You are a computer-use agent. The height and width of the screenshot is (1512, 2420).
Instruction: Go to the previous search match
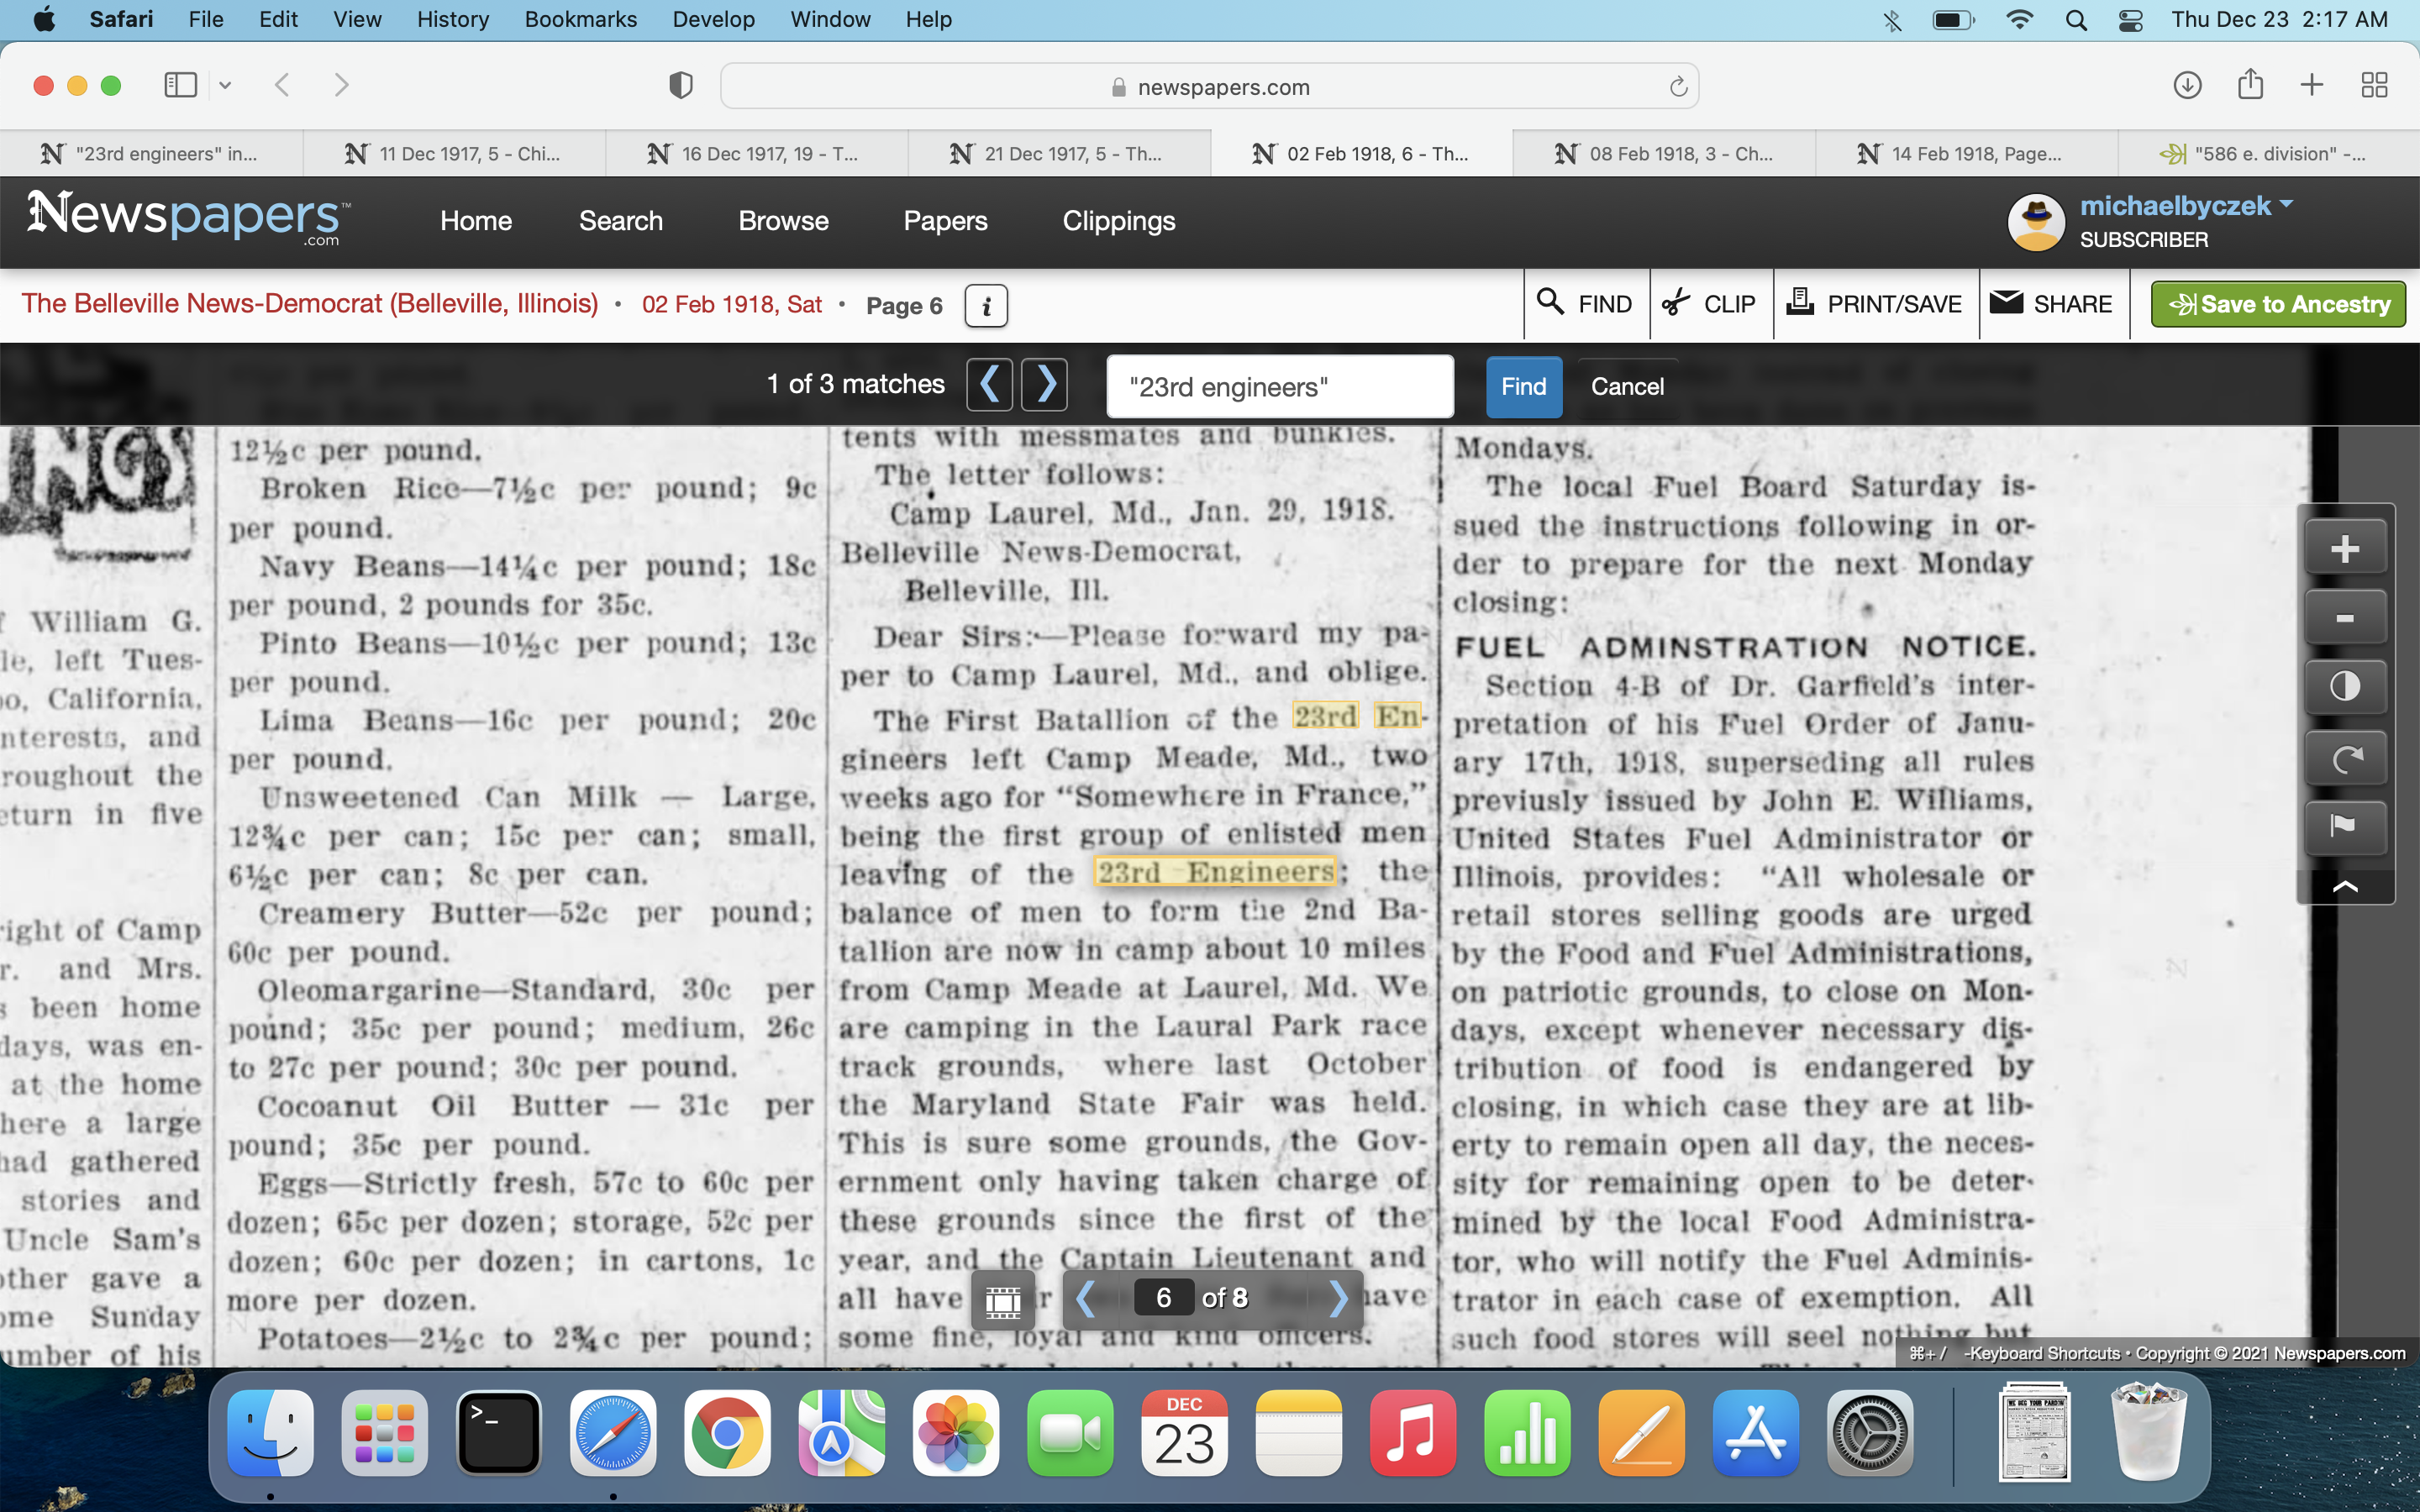[990, 384]
